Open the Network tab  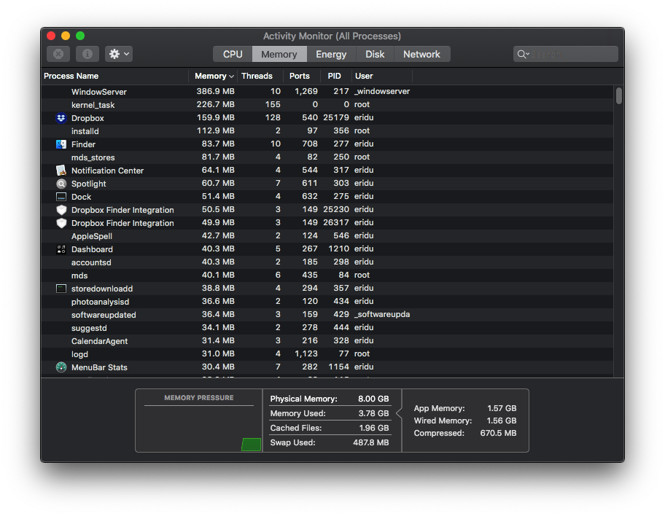tap(422, 54)
